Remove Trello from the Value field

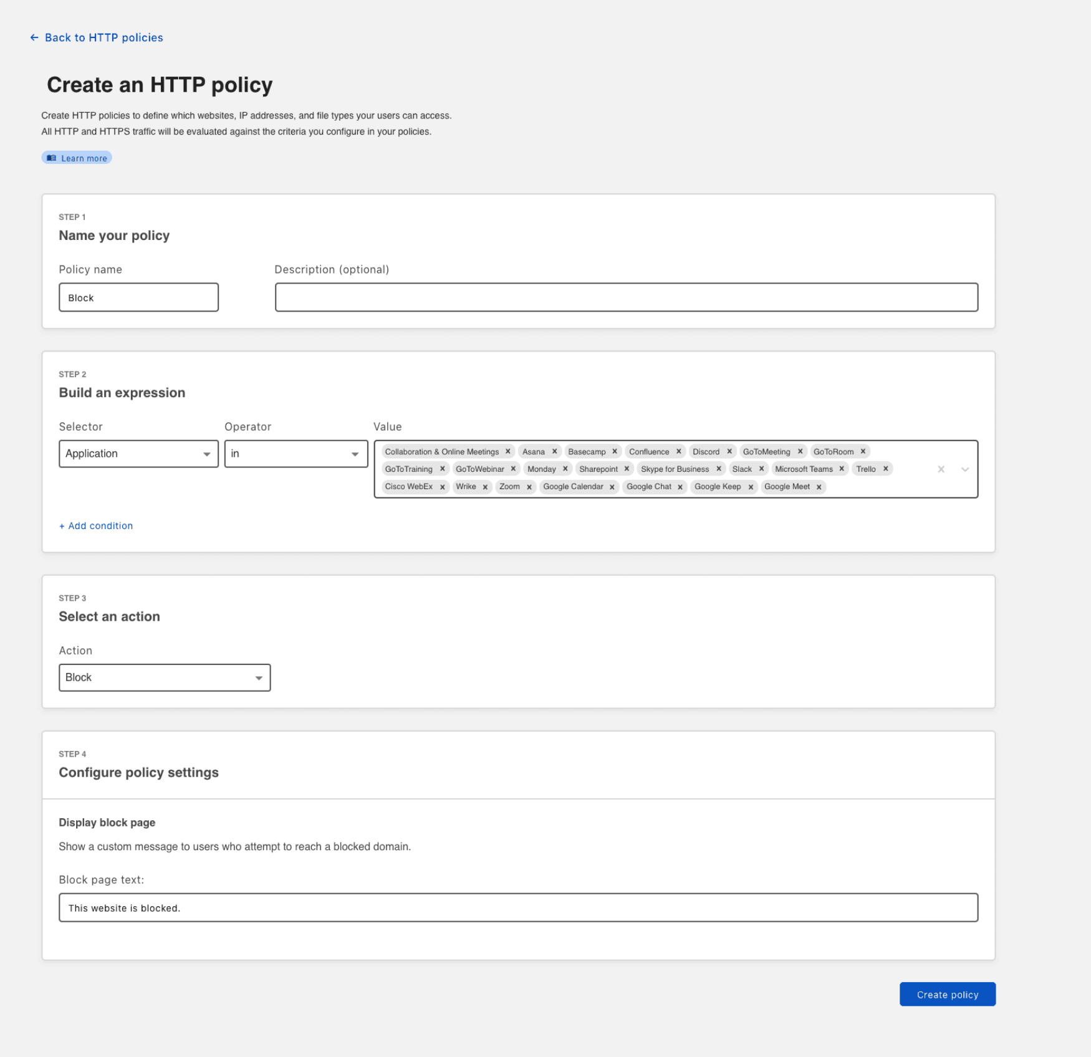click(885, 469)
